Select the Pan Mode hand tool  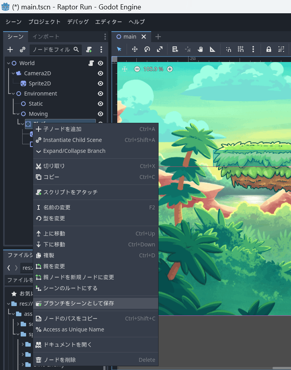coord(200,49)
